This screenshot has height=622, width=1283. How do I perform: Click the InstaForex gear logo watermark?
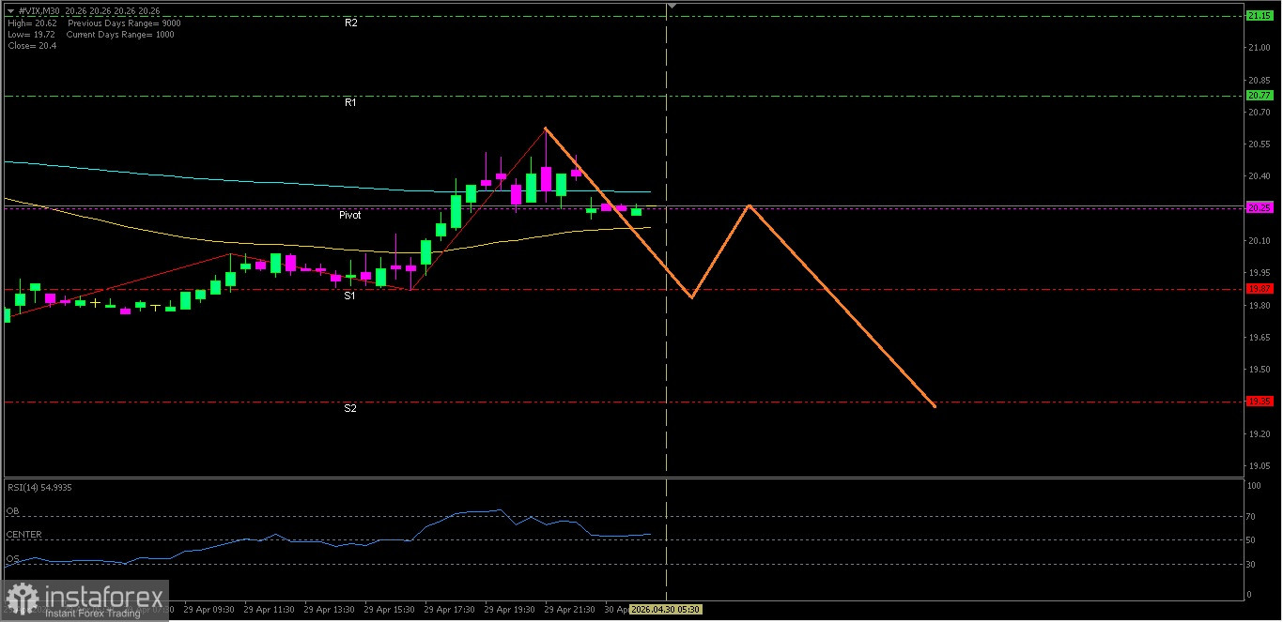(23, 598)
